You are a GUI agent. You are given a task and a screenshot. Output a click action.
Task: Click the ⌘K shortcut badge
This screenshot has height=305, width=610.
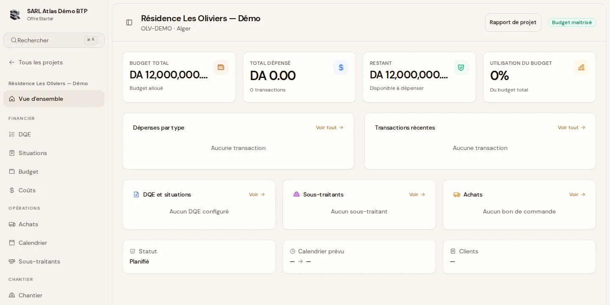click(91, 40)
